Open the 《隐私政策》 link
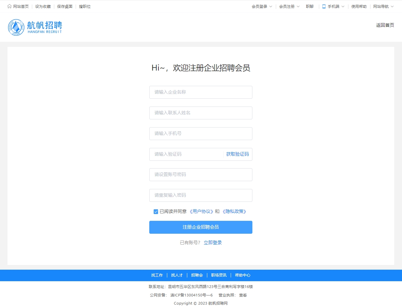This screenshot has width=402, height=308. (x=234, y=212)
